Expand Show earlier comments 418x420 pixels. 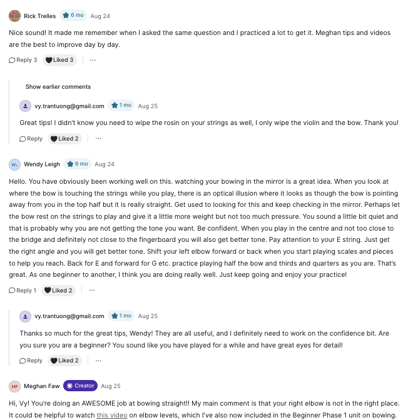[x=58, y=87]
